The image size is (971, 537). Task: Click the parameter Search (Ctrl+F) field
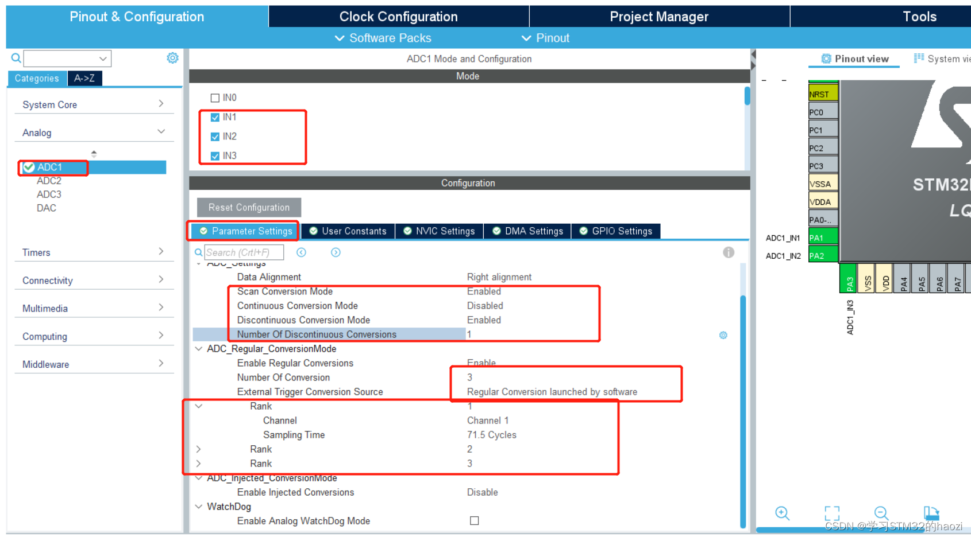tap(244, 252)
